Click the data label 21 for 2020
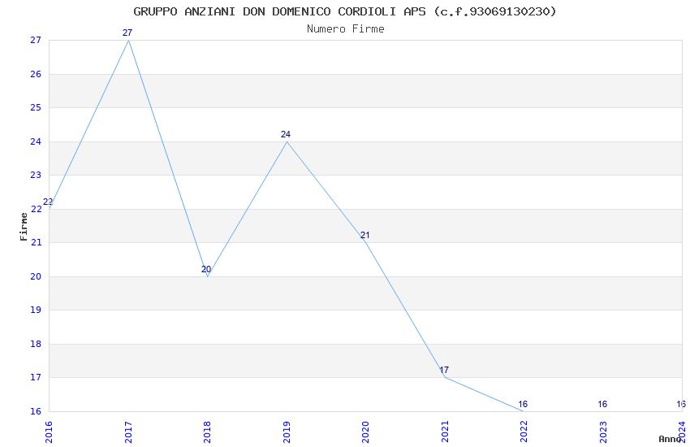The width and height of the screenshot is (690, 447). [364, 235]
